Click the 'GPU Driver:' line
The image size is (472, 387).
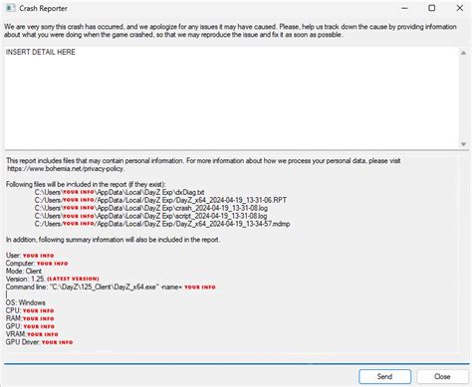point(39,342)
